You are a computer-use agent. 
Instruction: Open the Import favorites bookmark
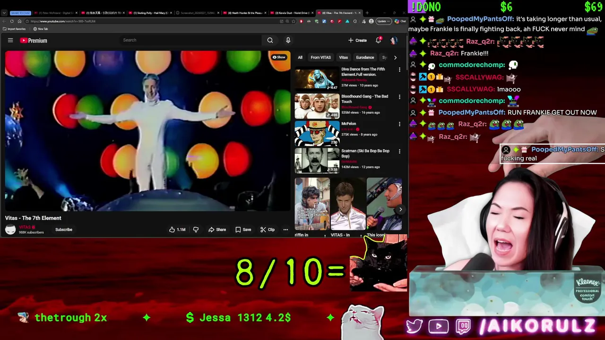[14, 29]
